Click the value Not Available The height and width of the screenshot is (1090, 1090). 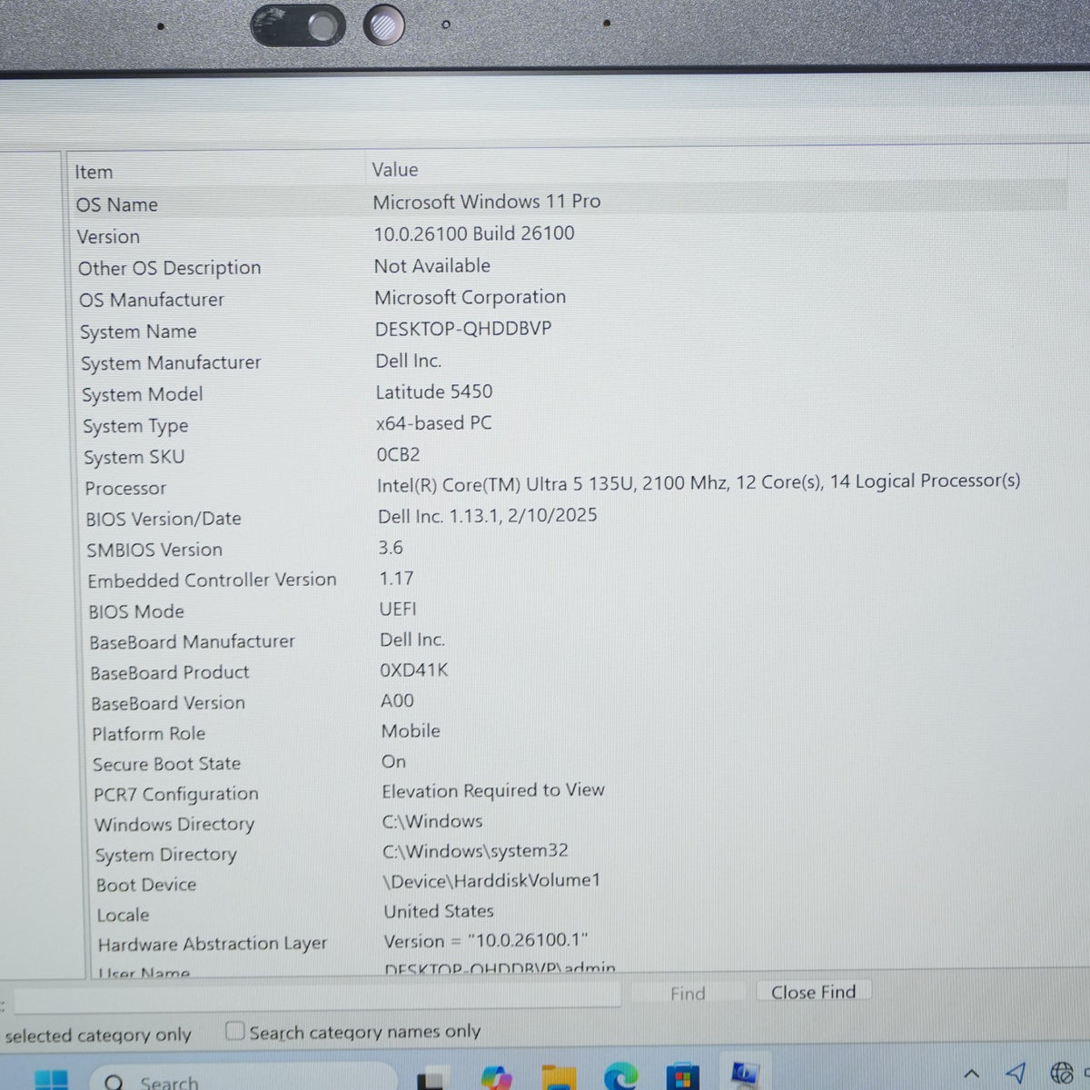tap(432, 265)
